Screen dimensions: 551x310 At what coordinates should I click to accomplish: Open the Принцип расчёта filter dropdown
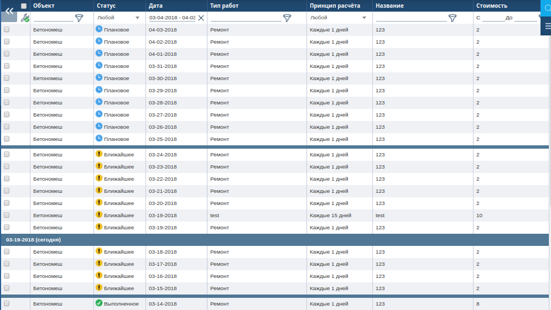point(339,18)
